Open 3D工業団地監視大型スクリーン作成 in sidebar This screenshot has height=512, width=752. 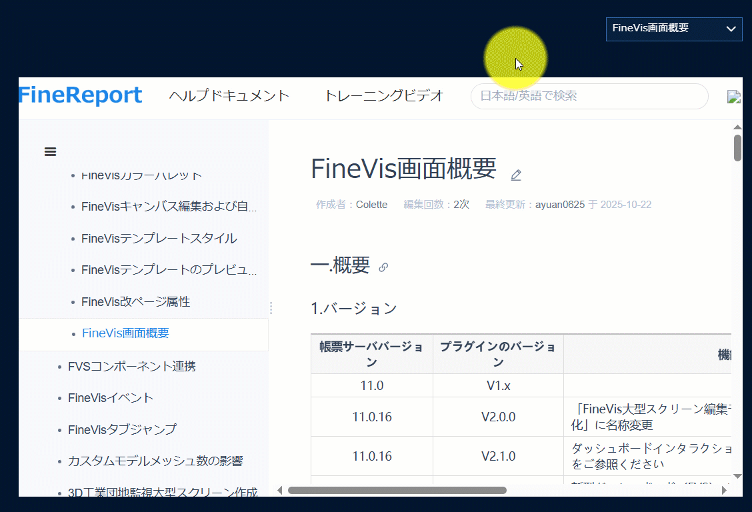[x=163, y=491]
